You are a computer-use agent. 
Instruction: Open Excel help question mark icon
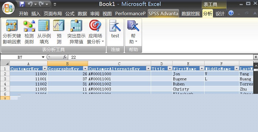click(231, 13)
